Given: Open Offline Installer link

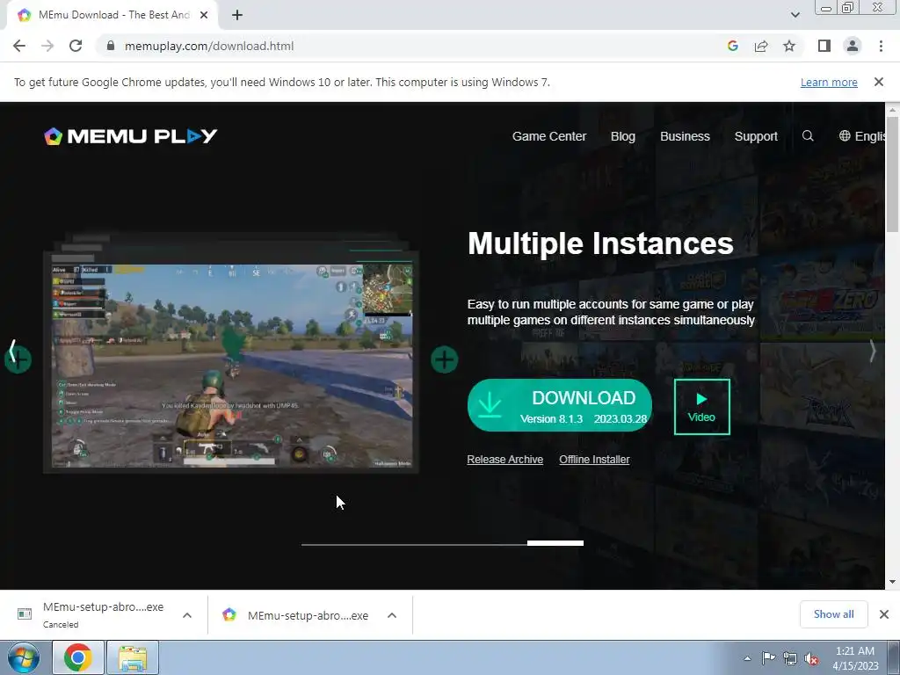Looking at the screenshot, I should click(x=595, y=459).
